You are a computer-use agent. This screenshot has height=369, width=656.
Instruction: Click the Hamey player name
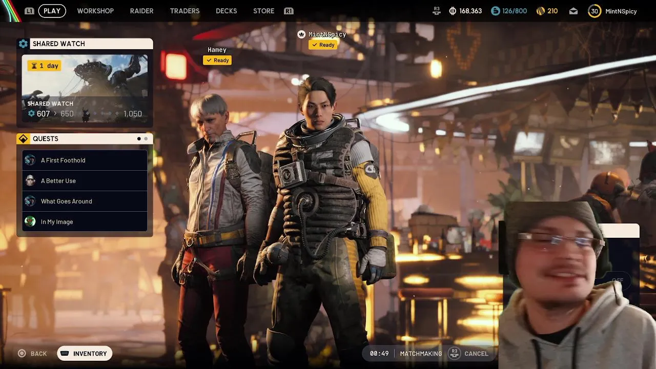click(x=217, y=50)
